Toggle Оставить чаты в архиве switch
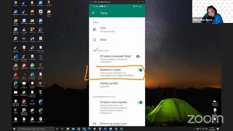 [140, 103]
